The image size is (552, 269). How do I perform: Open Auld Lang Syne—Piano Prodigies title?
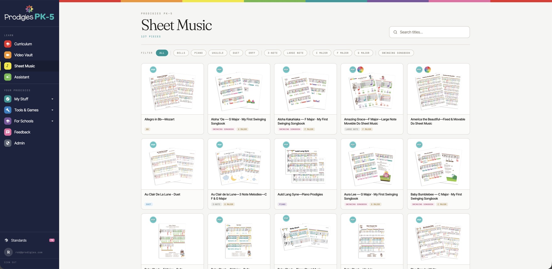coord(300,194)
